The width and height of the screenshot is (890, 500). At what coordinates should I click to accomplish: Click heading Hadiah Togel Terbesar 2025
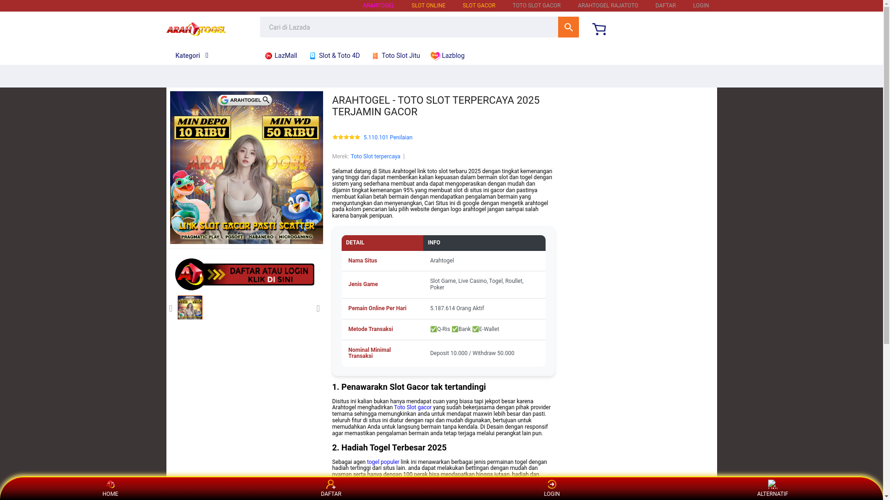[x=389, y=448]
